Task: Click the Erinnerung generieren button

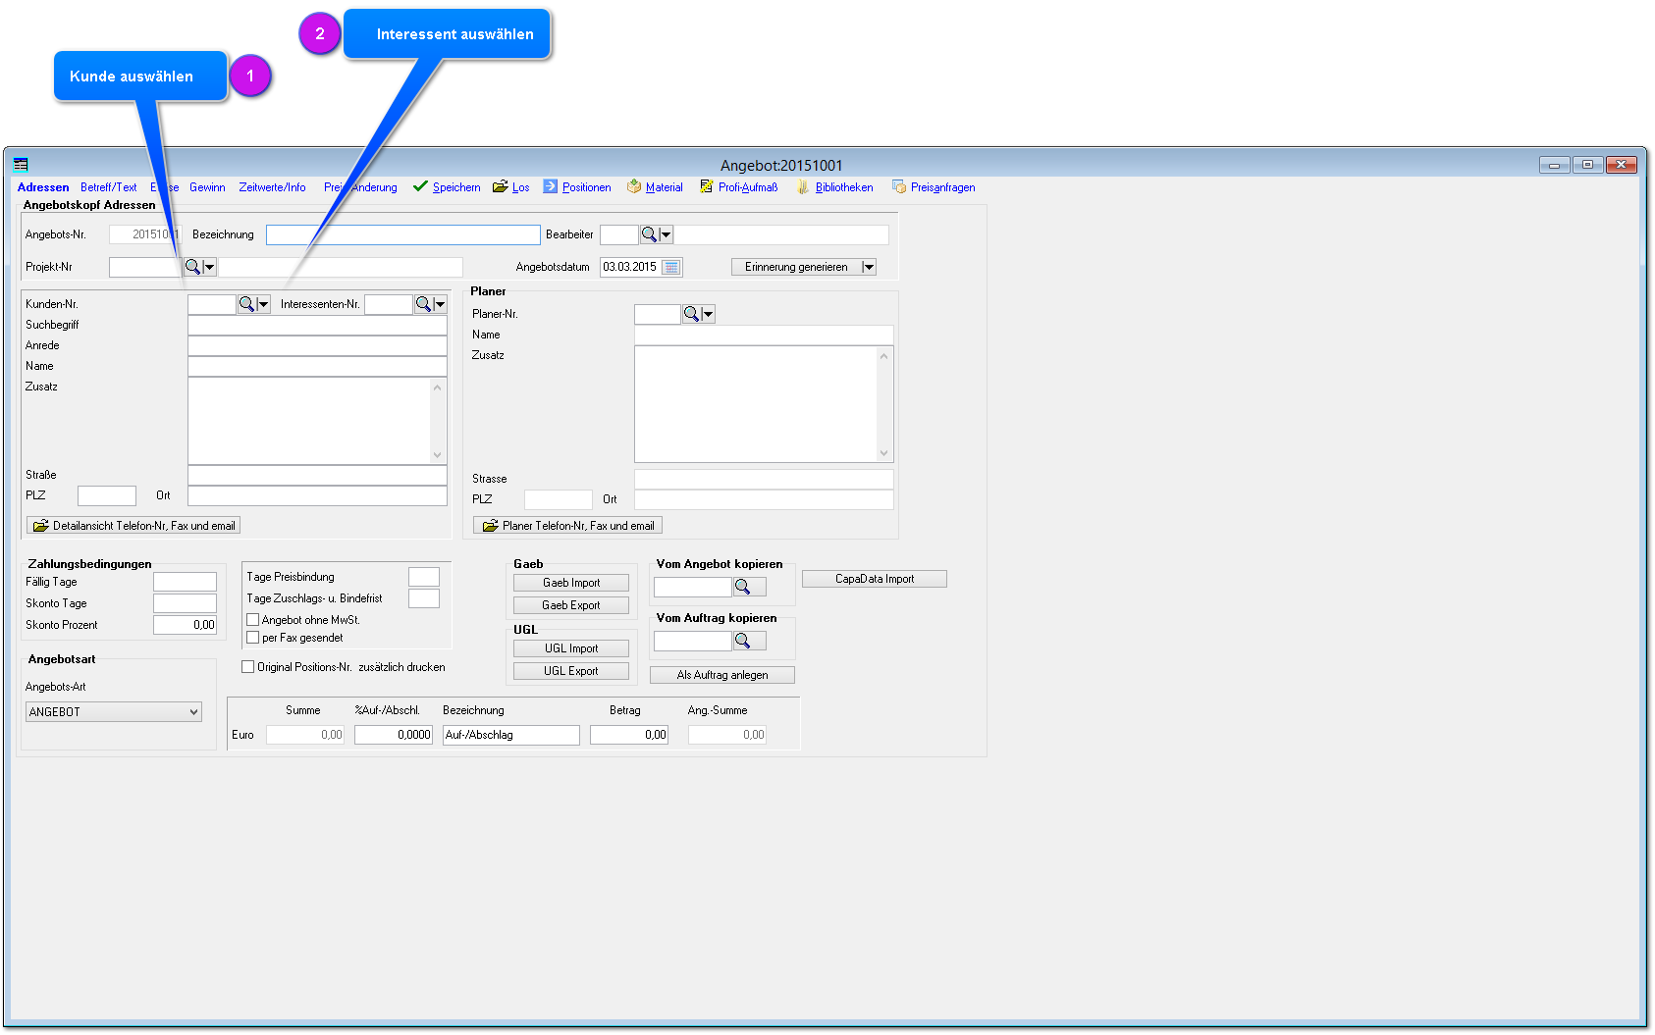Action: (x=796, y=267)
